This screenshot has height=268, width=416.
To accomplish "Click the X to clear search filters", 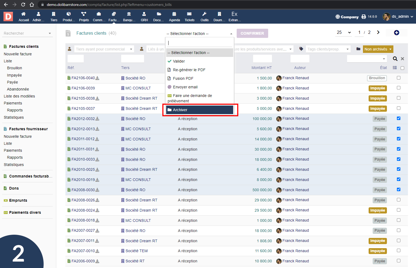I will 402,59.
